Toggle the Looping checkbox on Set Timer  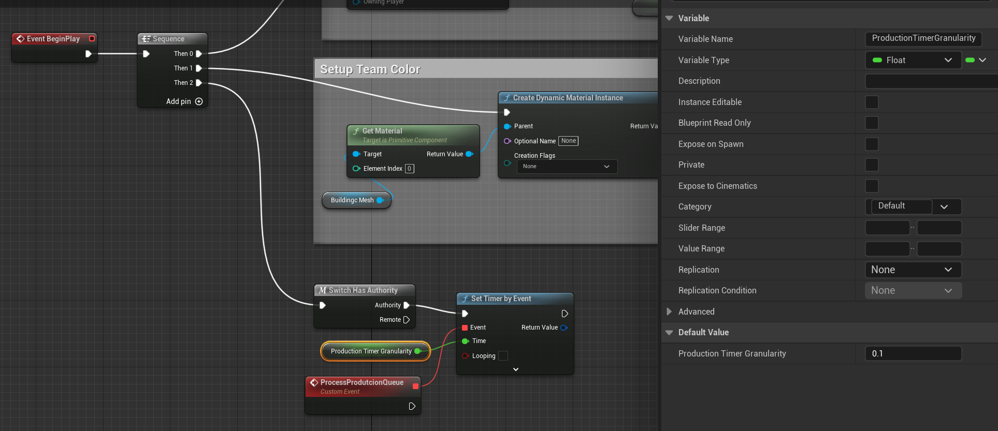click(503, 356)
